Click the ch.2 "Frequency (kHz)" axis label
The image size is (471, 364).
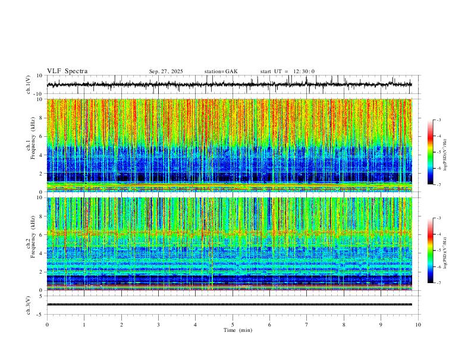33,236
